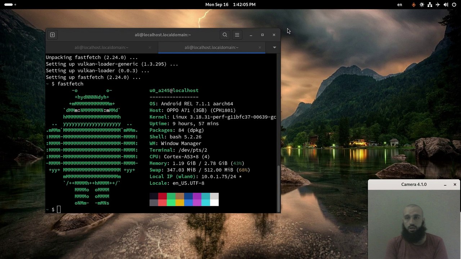
Task: Maximize the terminal window
Action: [263, 35]
